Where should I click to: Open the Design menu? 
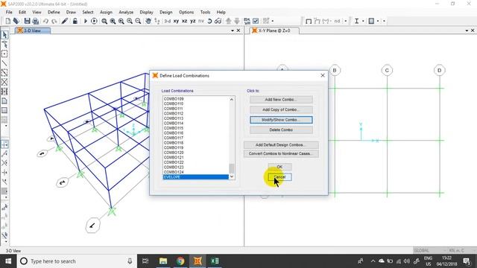165,12
